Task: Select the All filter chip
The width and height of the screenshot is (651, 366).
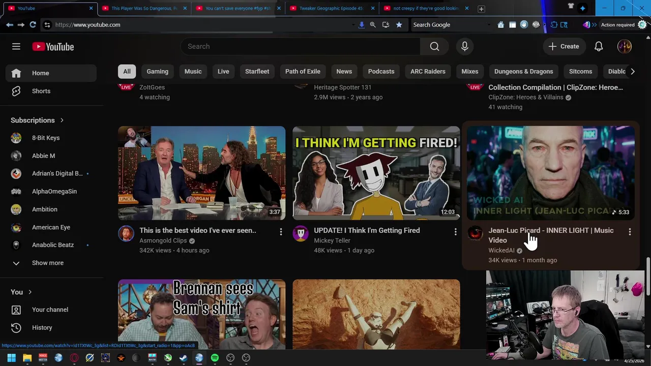Action: pos(127,71)
